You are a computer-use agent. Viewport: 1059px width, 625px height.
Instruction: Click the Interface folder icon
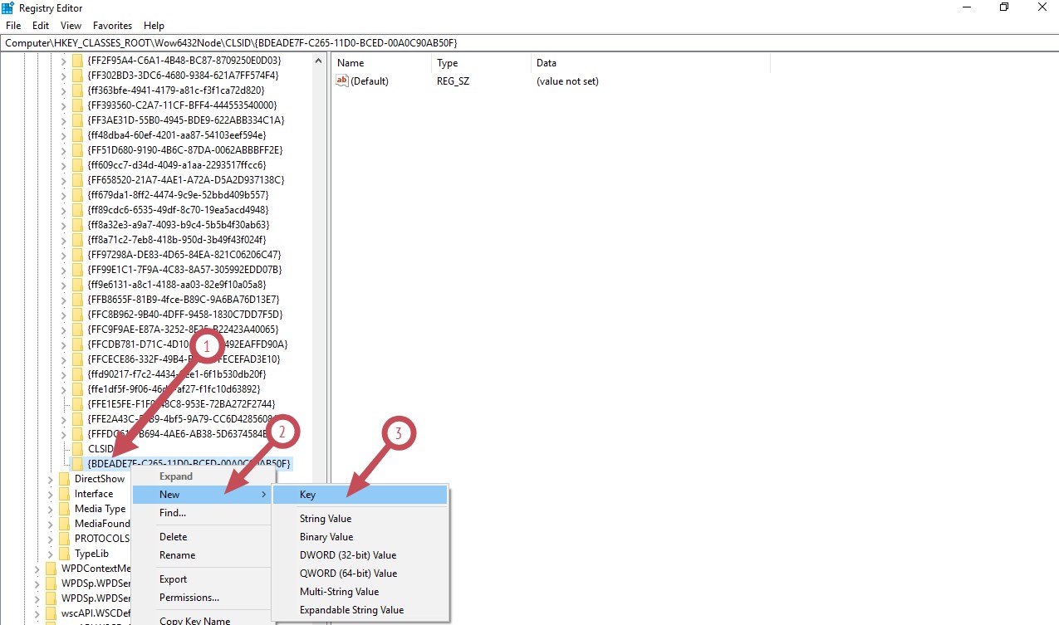(x=64, y=494)
